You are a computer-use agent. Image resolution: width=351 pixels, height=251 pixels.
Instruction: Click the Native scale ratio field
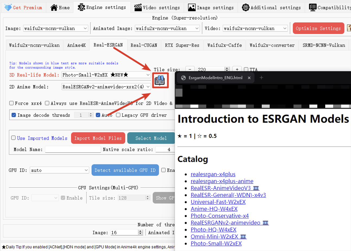165,149
